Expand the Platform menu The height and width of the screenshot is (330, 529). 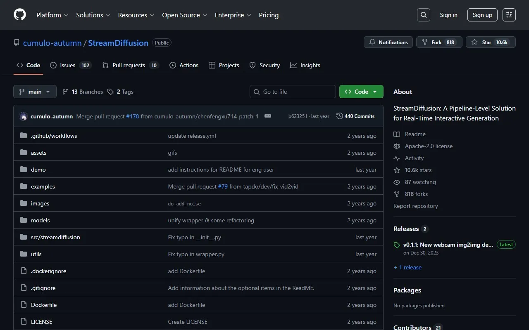tap(52, 15)
